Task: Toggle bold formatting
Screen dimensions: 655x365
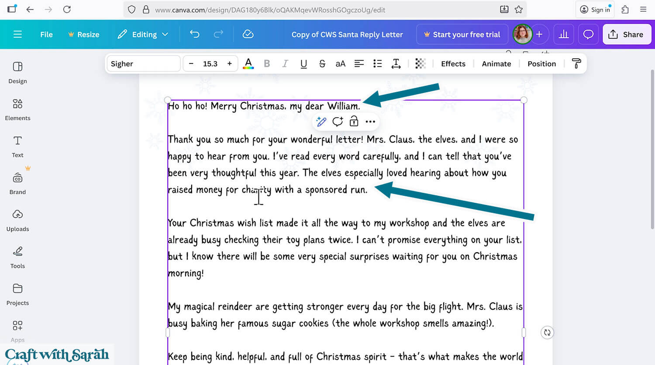Action: tap(267, 63)
